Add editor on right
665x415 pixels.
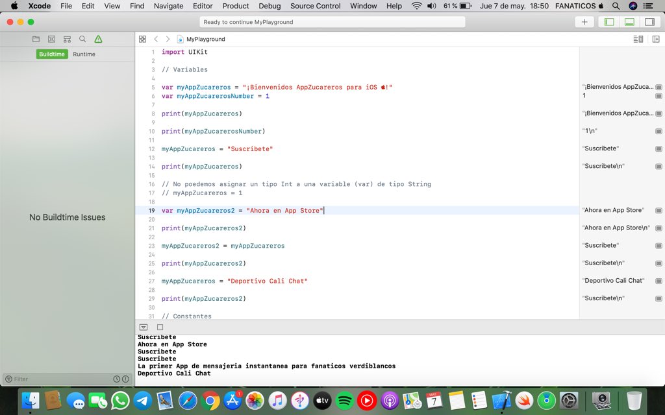(x=656, y=39)
